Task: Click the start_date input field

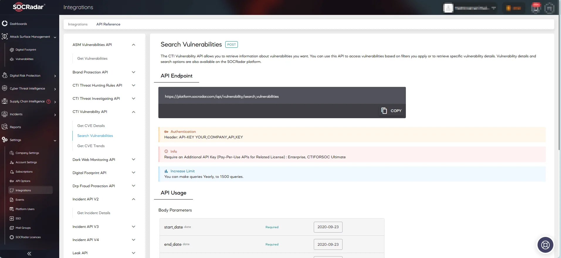Action: click(328, 227)
